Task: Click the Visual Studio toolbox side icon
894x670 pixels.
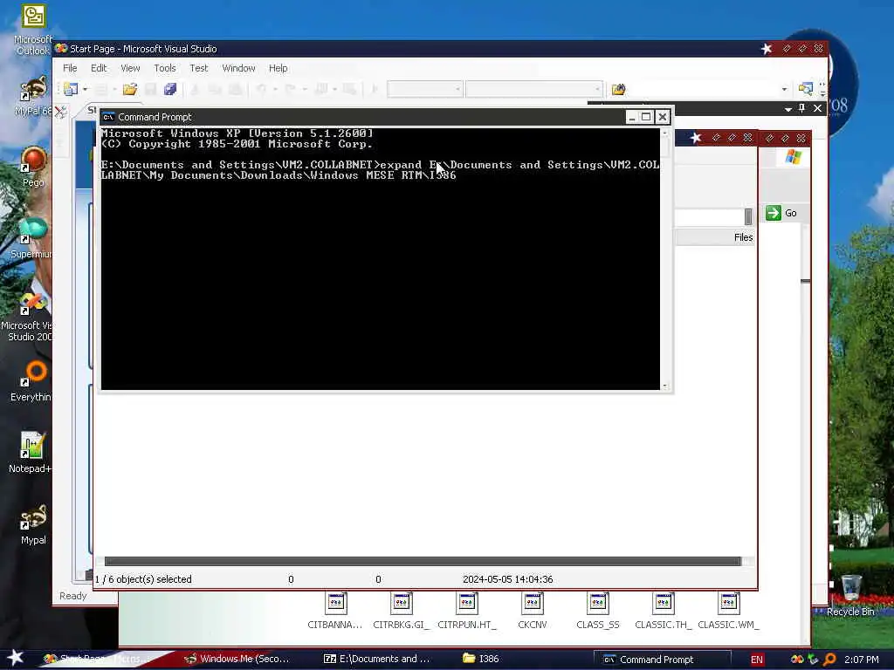Action: [60, 111]
